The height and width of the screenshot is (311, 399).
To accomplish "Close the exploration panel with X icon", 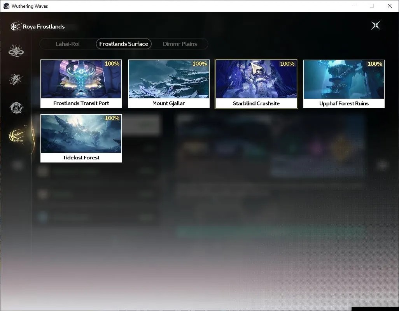I will pyautogui.click(x=376, y=25).
